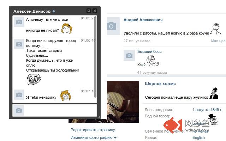Click the chat window resize grip corner
The height and width of the screenshot is (141, 226).
point(99,117)
